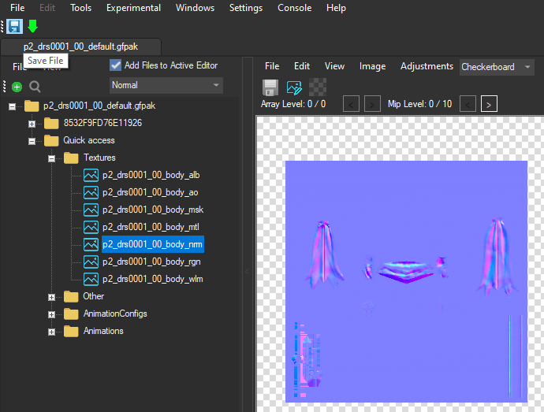The height and width of the screenshot is (412, 544).
Task: Expand the Other folder node
Action: click(52, 298)
